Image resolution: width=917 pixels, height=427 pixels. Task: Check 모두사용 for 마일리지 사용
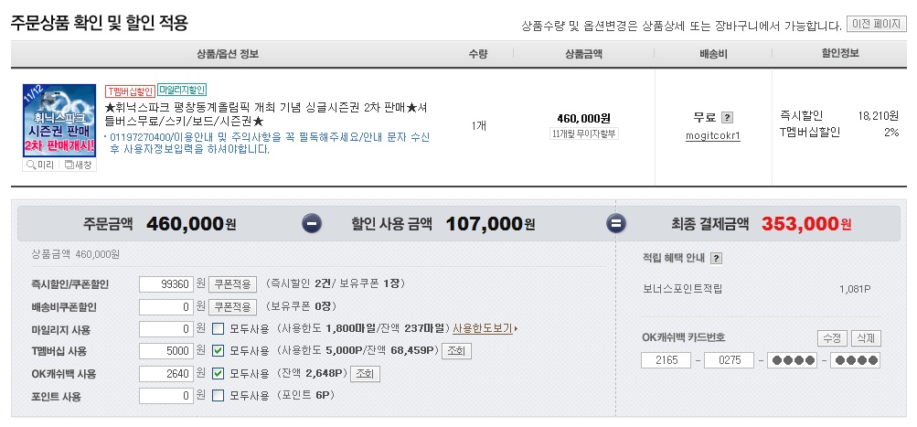tap(218, 329)
